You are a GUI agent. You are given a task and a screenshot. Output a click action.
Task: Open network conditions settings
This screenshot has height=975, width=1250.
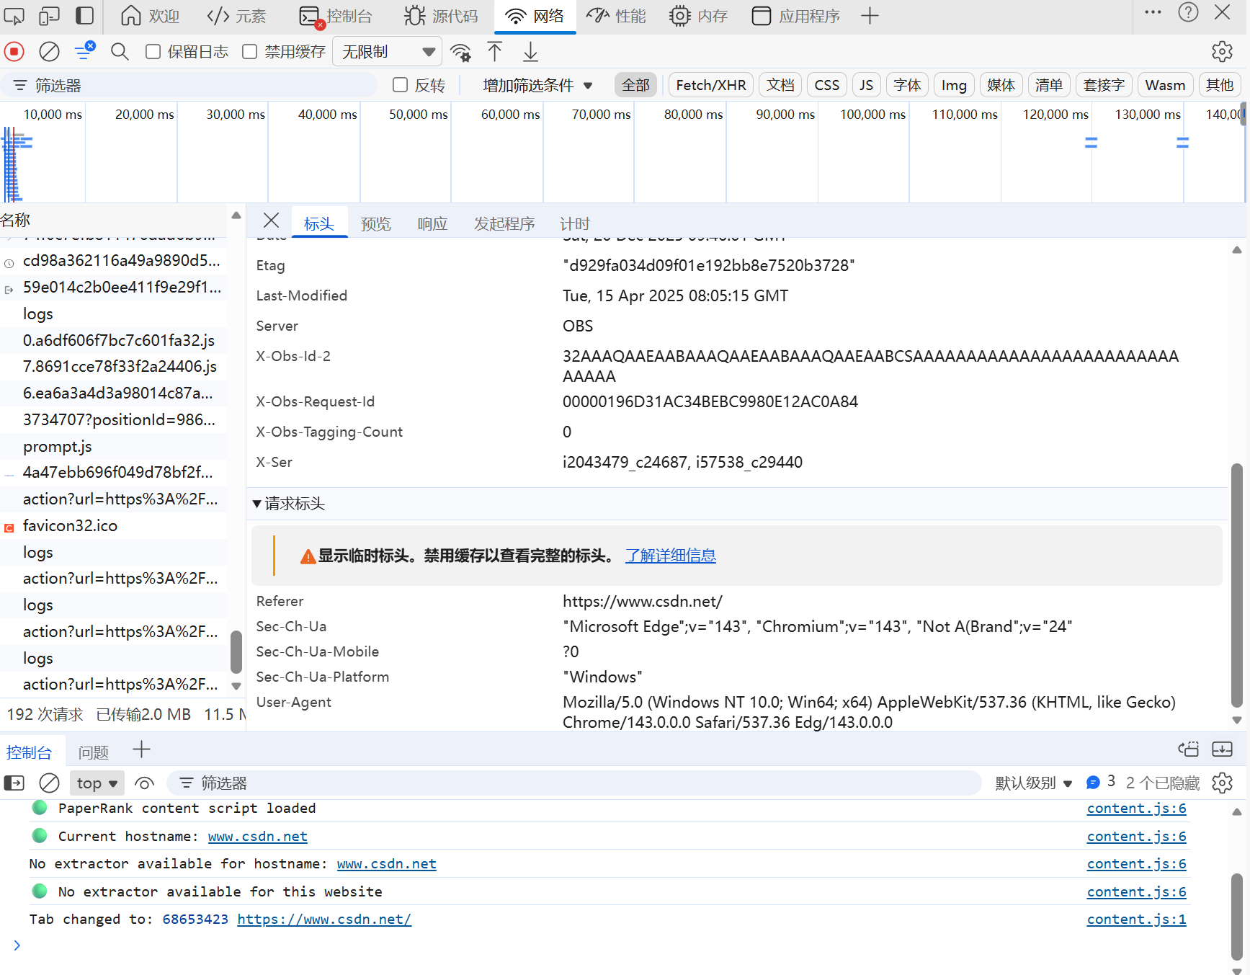pos(460,51)
